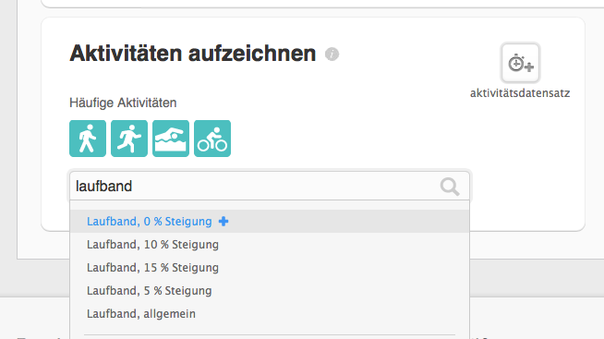This screenshot has height=339, width=604.
Task: Add activity via blue plus icon
Action: [223, 221]
